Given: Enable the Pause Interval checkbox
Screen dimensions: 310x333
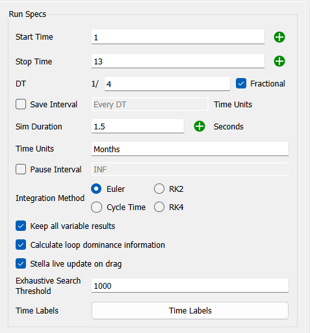Looking at the screenshot, I should (x=21, y=169).
